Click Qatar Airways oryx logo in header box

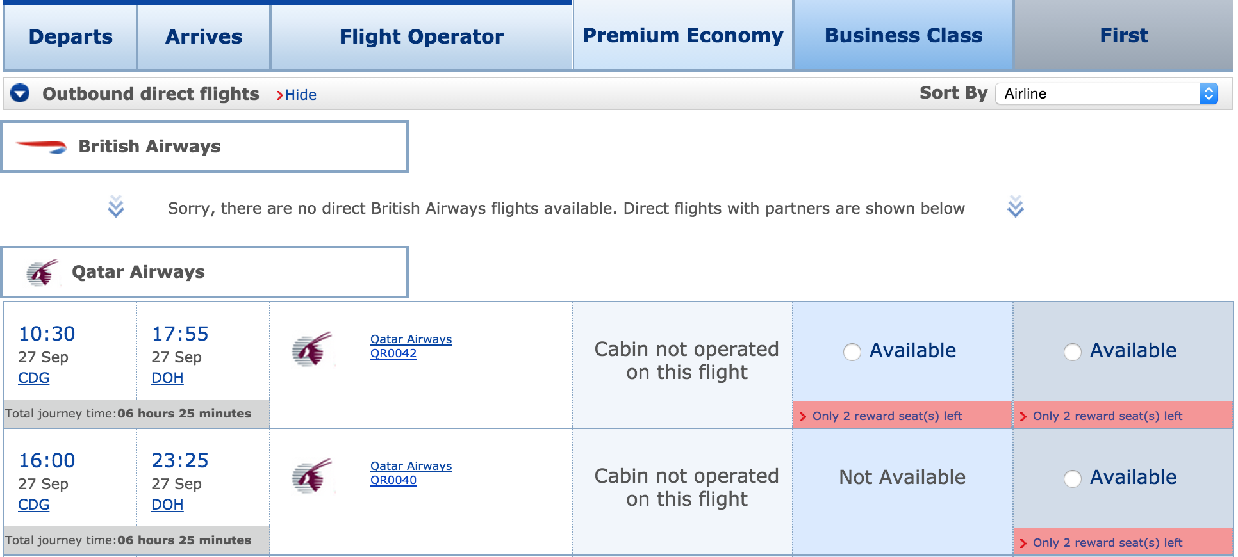click(x=42, y=273)
